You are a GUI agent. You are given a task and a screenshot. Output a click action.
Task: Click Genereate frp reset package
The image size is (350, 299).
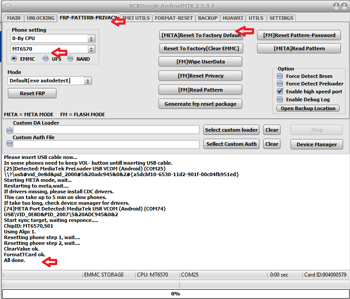coord(200,104)
